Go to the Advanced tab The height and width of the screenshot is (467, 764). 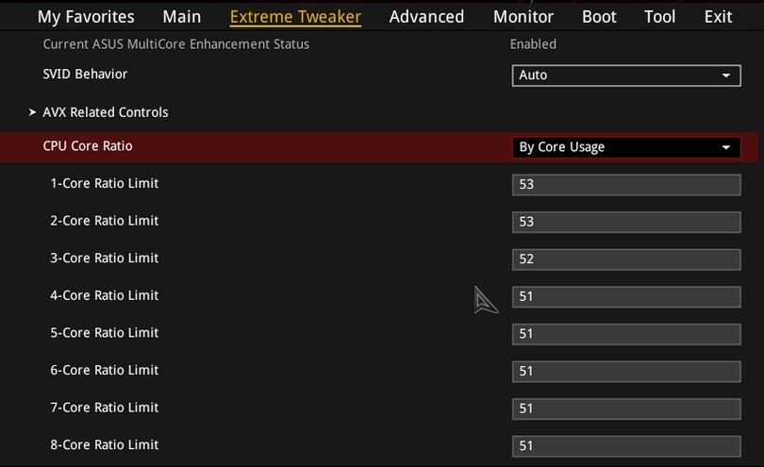coord(426,17)
